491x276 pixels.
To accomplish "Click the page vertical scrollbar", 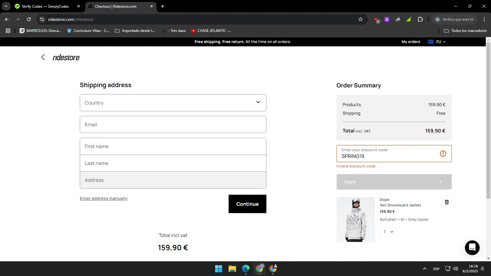I will [x=488, y=121].
